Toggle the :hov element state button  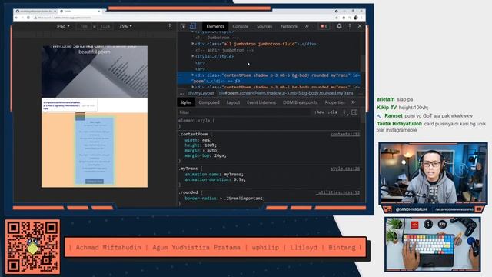click(x=320, y=112)
